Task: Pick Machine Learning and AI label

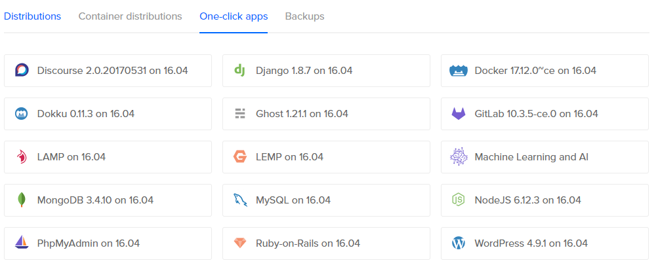Action: click(x=531, y=157)
